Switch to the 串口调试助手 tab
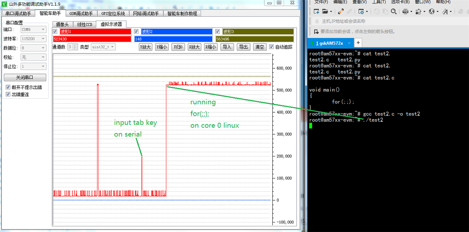Image resolution: width=469 pixels, height=232 pixels. click(x=18, y=14)
